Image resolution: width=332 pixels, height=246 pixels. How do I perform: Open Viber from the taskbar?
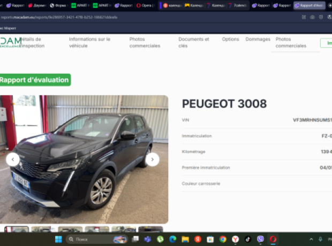point(260,239)
